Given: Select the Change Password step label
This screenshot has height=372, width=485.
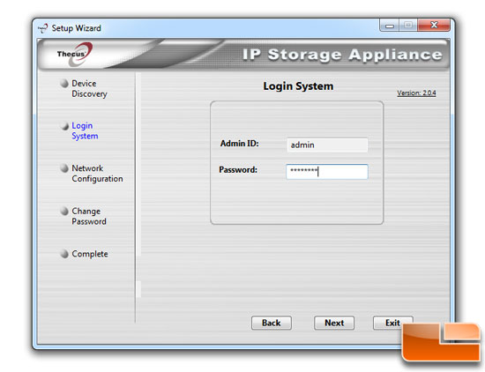Looking at the screenshot, I should [89, 216].
